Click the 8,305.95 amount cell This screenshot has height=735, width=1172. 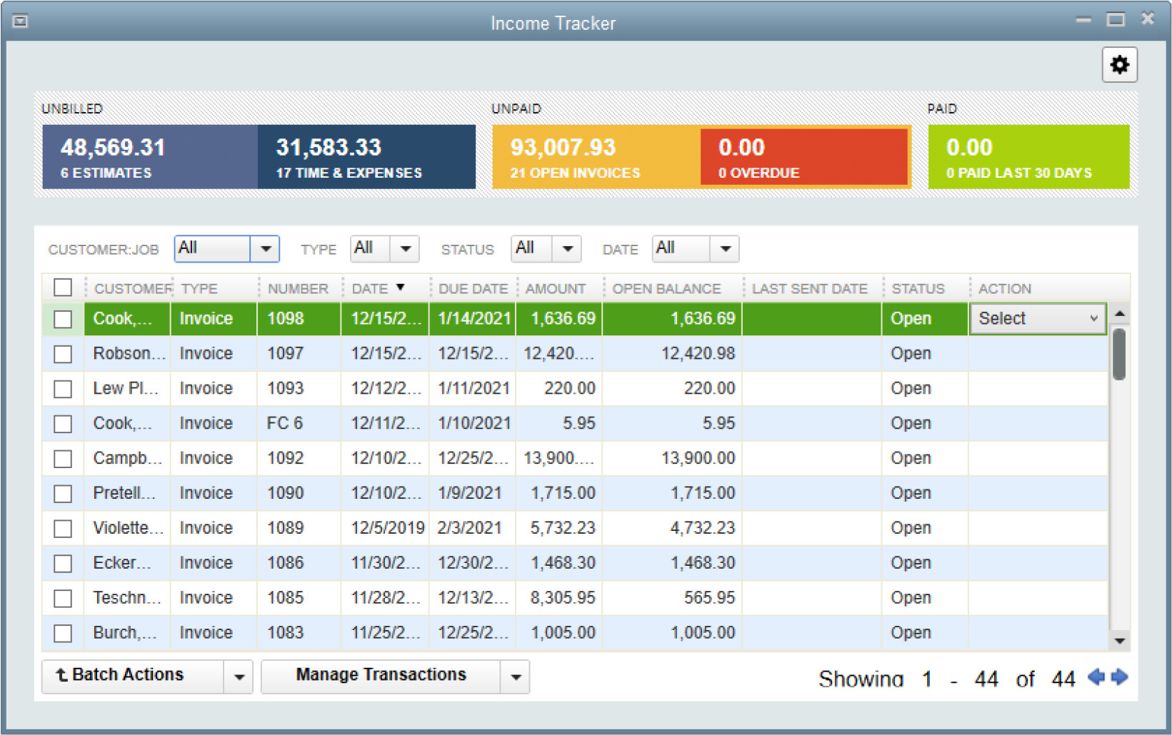tap(559, 598)
